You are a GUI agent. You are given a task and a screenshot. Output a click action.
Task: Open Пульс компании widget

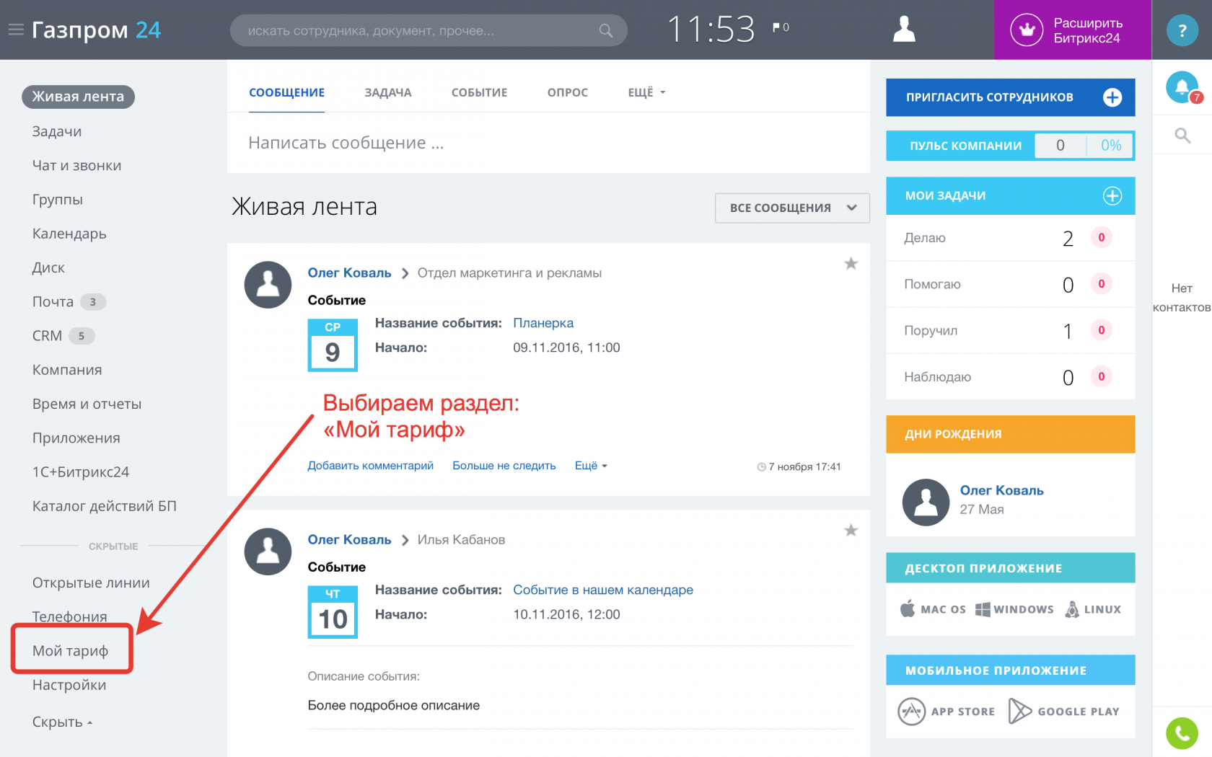[1010, 146]
